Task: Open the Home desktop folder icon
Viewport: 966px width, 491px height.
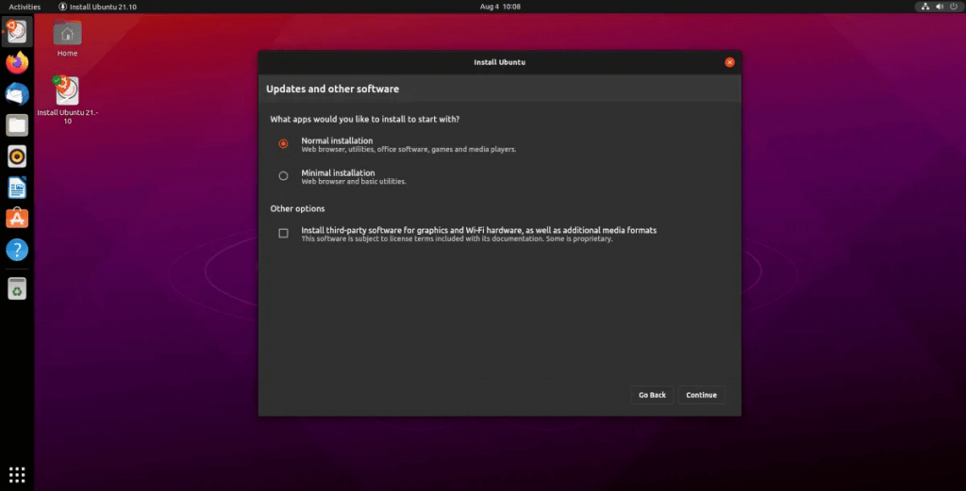Action: coord(67,38)
